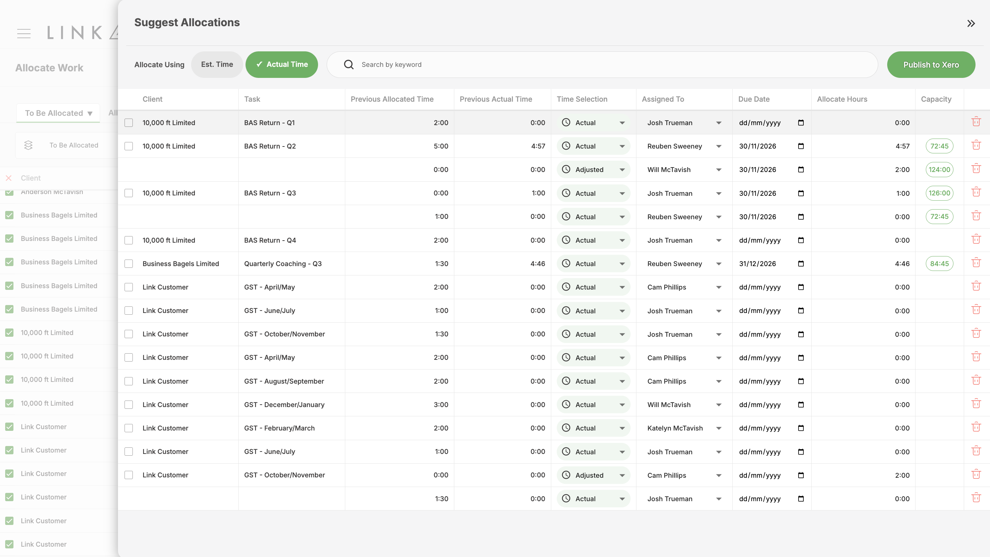This screenshot has width=990, height=557.
Task: Open Assigned To dropdown for BAS Return - Q2
Action: point(684,146)
